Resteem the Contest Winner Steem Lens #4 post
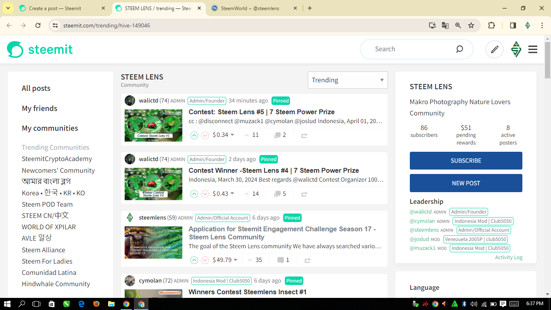This screenshot has width=551, height=310. tap(304, 194)
